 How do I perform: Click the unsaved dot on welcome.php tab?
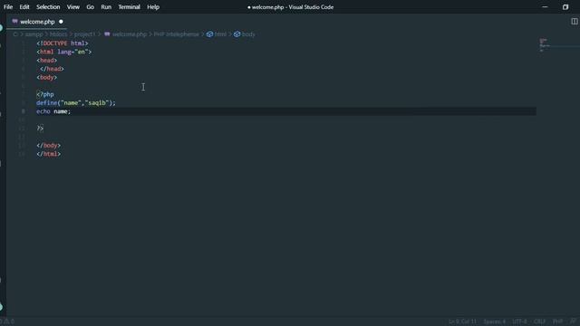point(61,22)
